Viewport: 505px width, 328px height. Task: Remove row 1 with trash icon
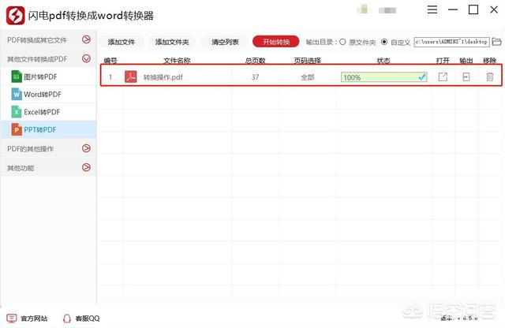click(489, 76)
